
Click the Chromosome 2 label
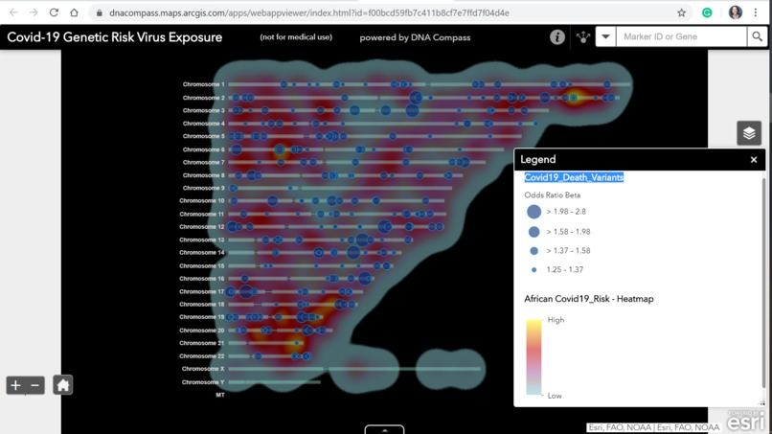coord(203,98)
